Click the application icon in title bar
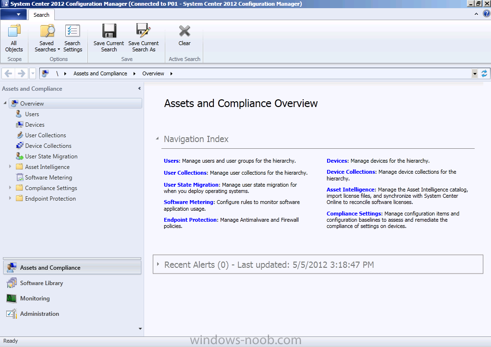The image size is (491, 347). [5, 4]
